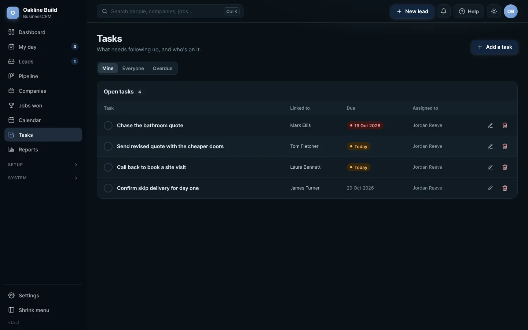The width and height of the screenshot is (528, 330).
Task: Click the Laura Bennett linked contact
Action: [305, 167]
